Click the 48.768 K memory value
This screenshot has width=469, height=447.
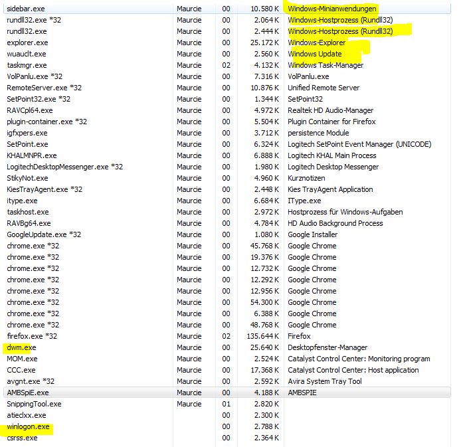(x=264, y=325)
